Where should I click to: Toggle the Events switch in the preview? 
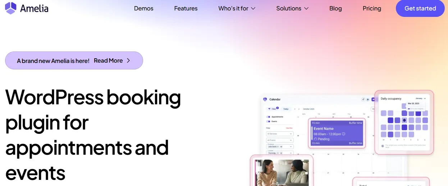pyautogui.click(x=268, y=121)
